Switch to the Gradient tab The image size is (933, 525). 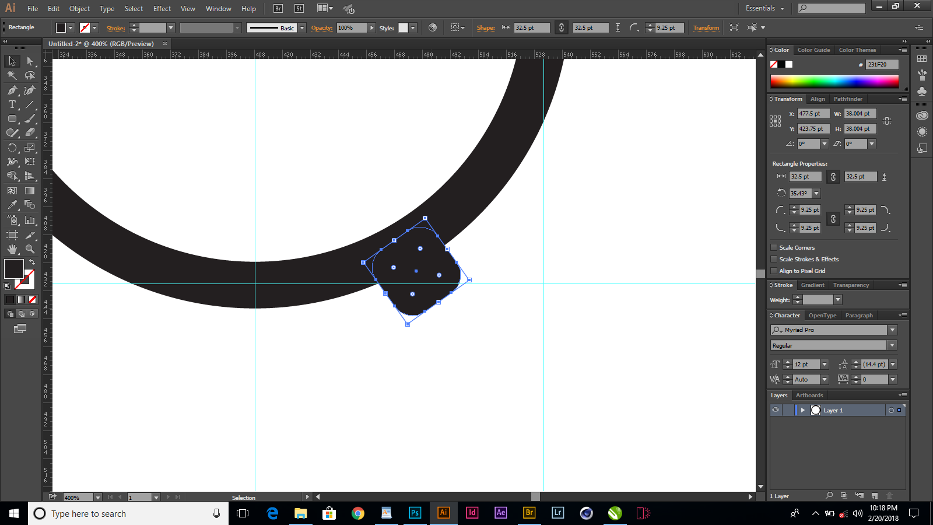(x=812, y=285)
